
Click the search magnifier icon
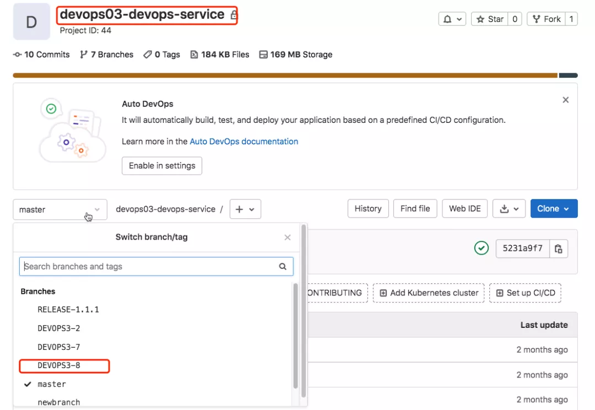point(283,267)
